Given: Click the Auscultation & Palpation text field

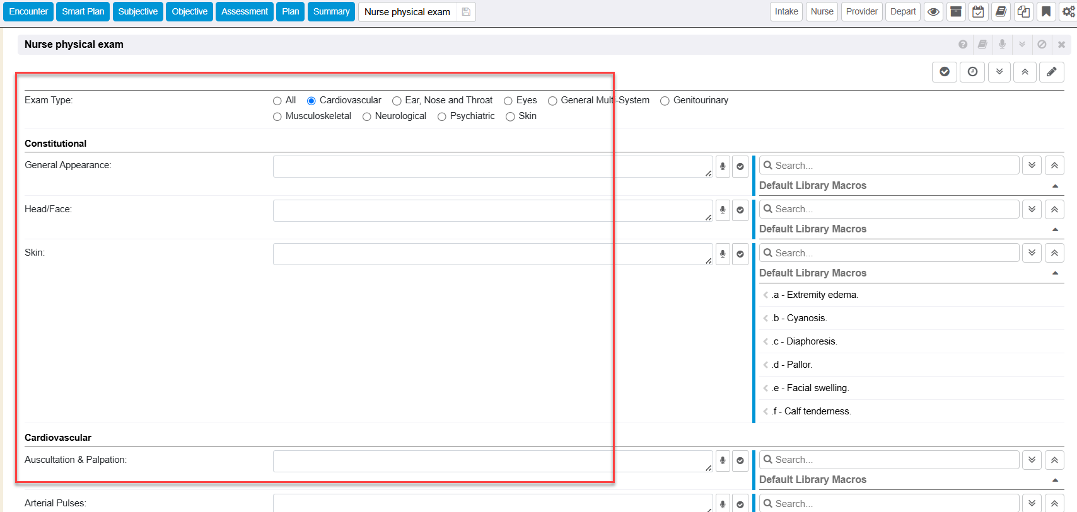Looking at the screenshot, I should pyautogui.click(x=492, y=461).
